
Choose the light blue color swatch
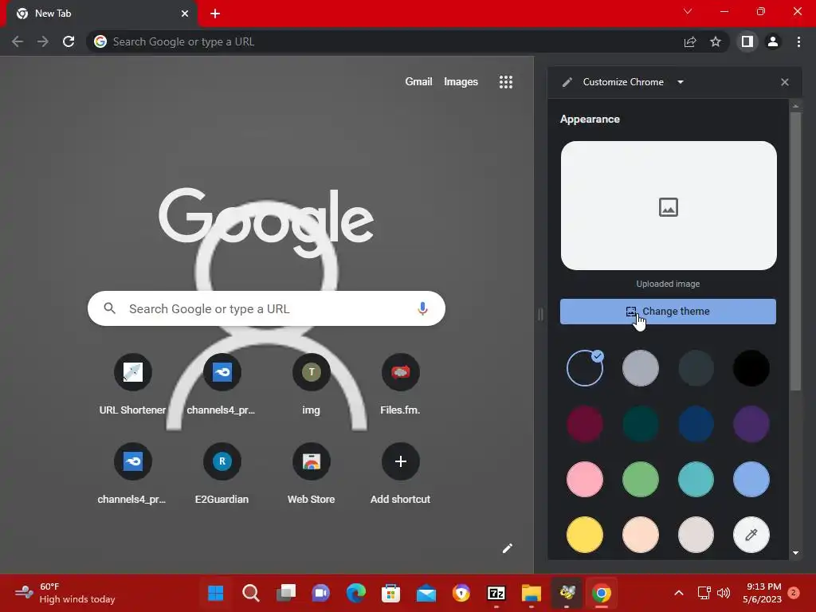click(x=751, y=479)
